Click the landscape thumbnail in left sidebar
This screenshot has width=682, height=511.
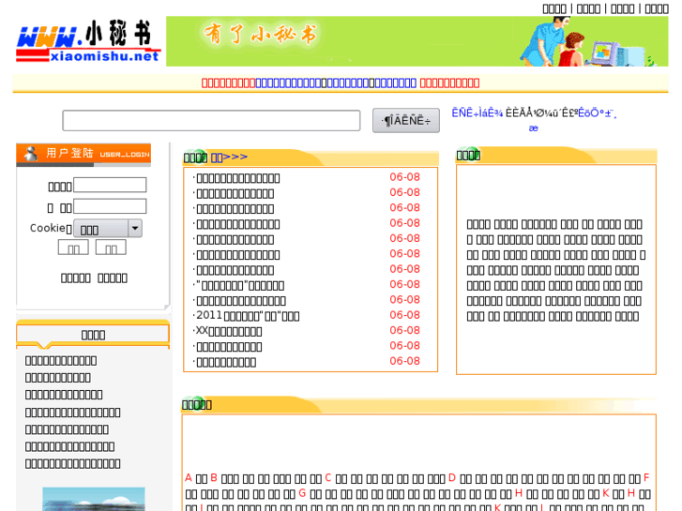click(94, 499)
